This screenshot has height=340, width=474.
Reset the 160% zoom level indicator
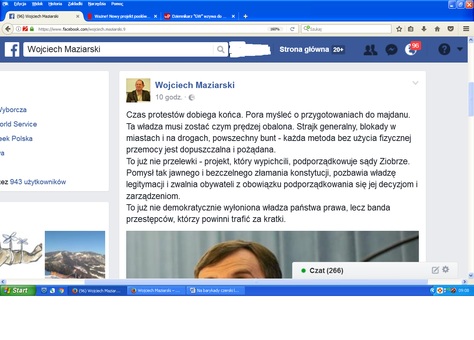(275, 29)
